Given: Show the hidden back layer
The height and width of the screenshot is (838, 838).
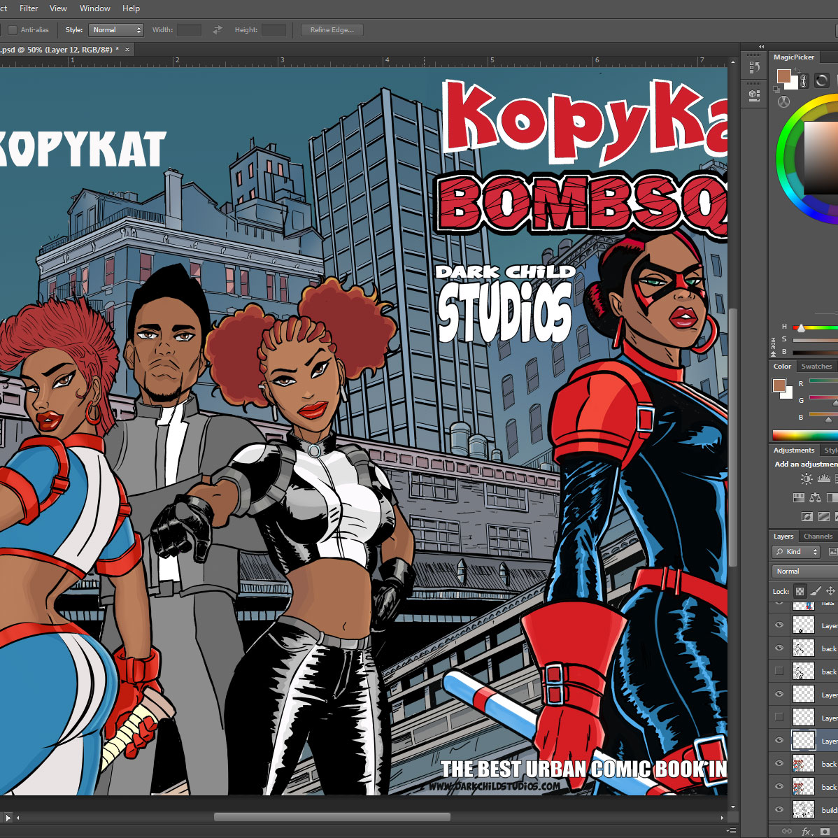Looking at the screenshot, I should tap(779, 671).
